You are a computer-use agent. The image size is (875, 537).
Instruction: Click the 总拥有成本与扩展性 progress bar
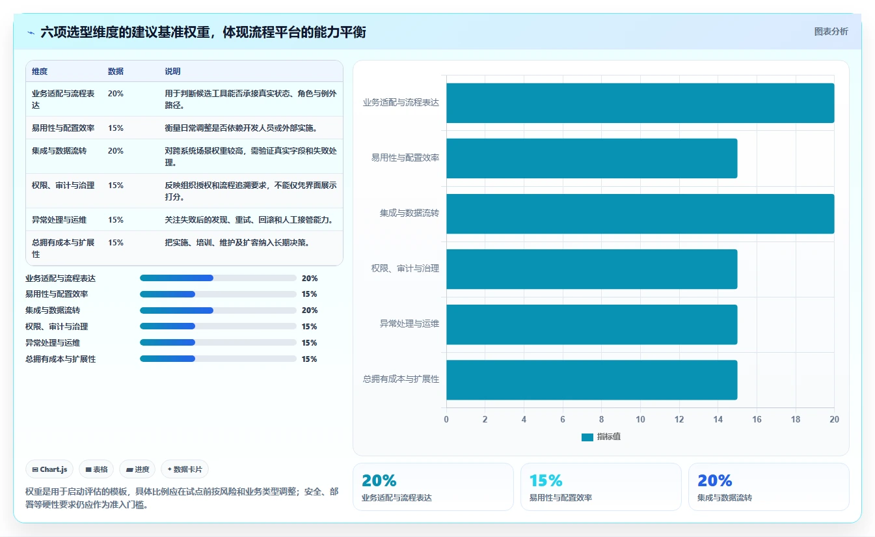tap(218, 359)
